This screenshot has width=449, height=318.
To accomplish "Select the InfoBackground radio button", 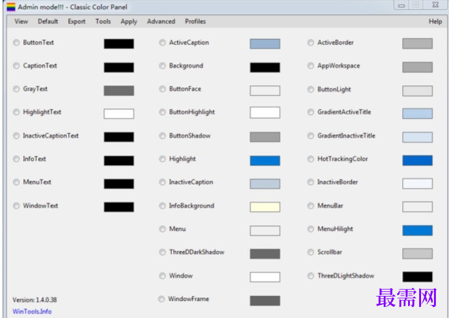I will [163, 205].
